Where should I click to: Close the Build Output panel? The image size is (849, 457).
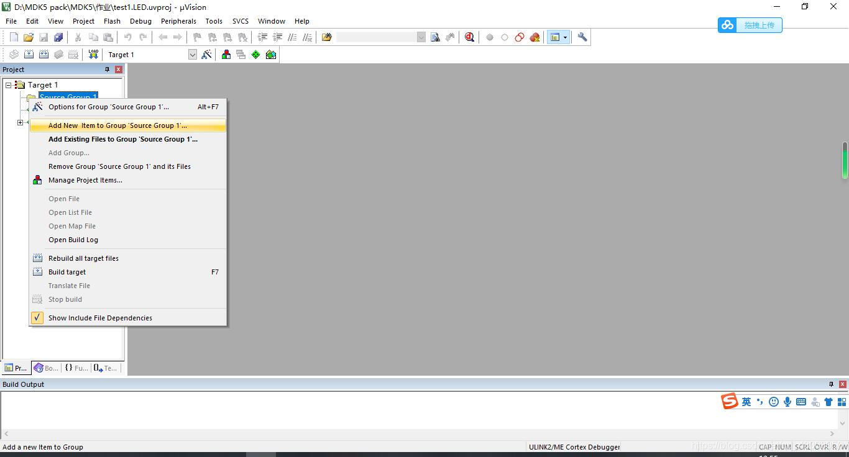pyautogui.click(x=843, y=384)
